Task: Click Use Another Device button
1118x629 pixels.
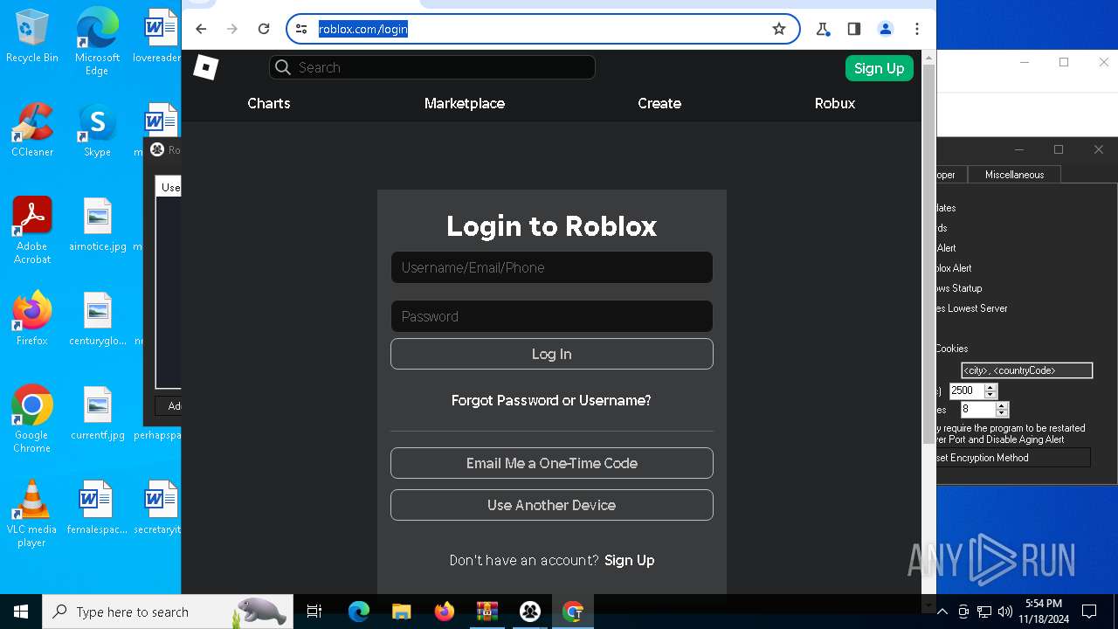Action: [x=552, y=505]
